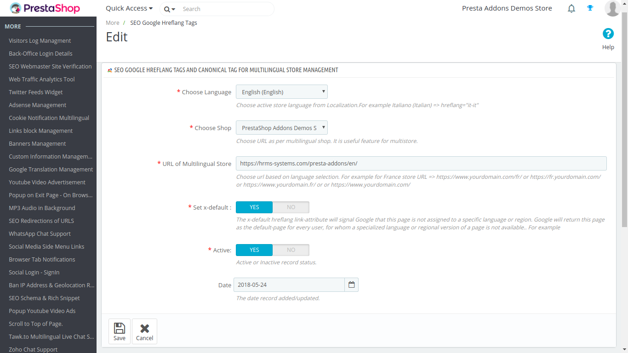This screenshot has height=353, width=628.
Task: Open SEO Redirections of URLS item
Action: [41, 221]
